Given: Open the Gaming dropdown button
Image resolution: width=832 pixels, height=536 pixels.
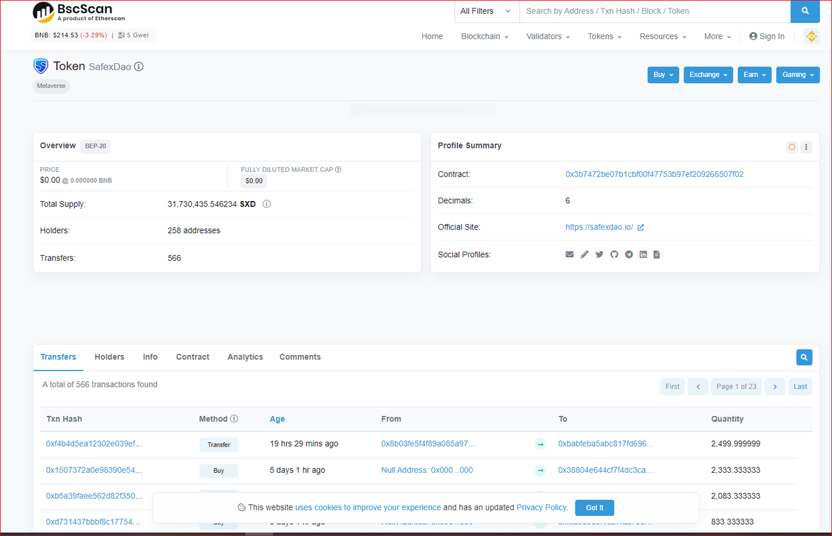Looking at the screenshot, I should tap(798, 75).
